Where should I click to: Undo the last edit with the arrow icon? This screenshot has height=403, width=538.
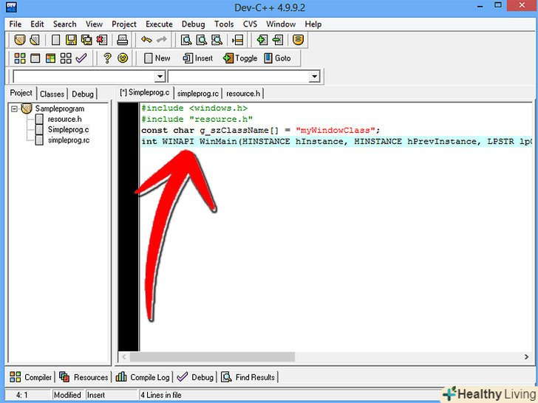point(146,40)
